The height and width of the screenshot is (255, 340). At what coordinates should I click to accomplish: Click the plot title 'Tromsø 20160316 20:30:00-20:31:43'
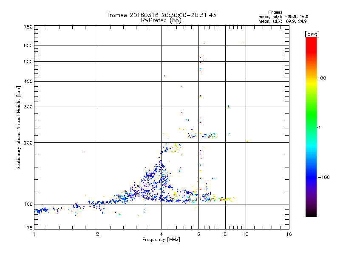(x=161, y=15)
